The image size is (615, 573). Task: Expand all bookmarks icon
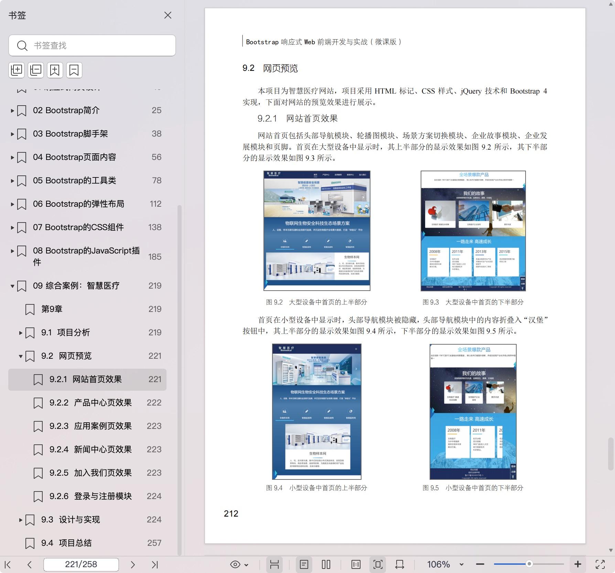(x=17, y=70)
